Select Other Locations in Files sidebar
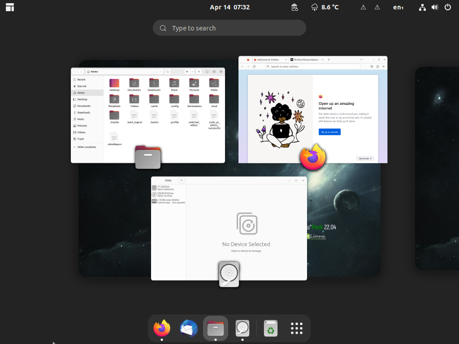 click(x=87, y=147)
